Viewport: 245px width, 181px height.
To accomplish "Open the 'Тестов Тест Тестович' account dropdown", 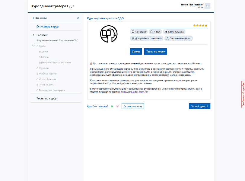I will click(x=207, y=5).
